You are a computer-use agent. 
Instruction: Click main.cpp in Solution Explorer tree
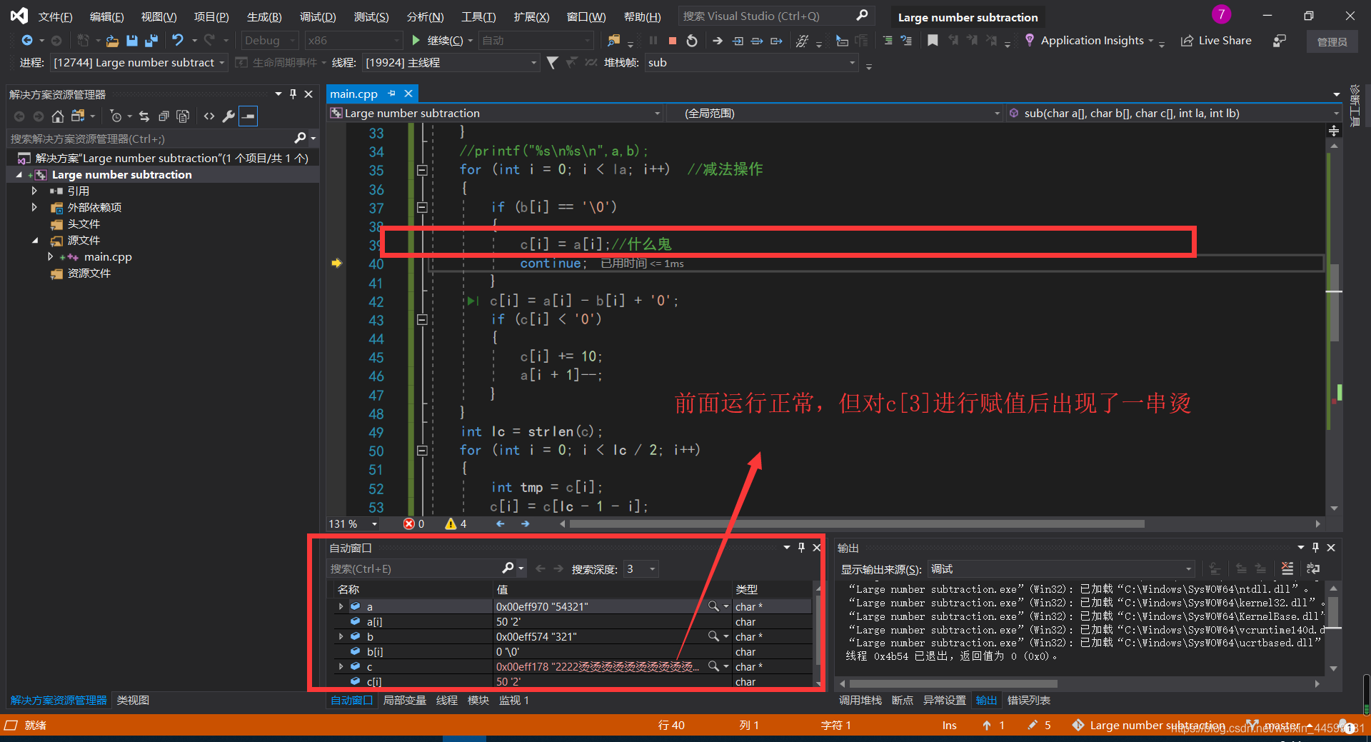(108, 256)
